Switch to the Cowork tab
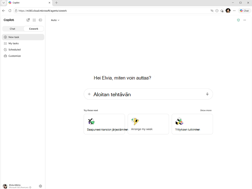The width and height of the screenshot is (252, 189). point(33,29)
